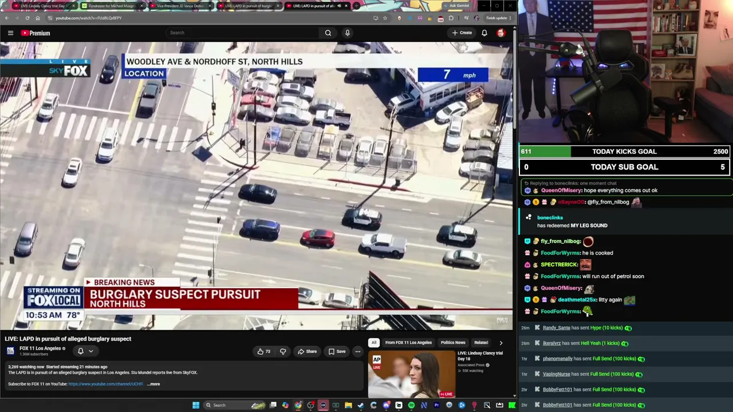Open the Lindsay Clancy trial video title
This screenshot has width=733, height=412.
(x=480, y=356)
